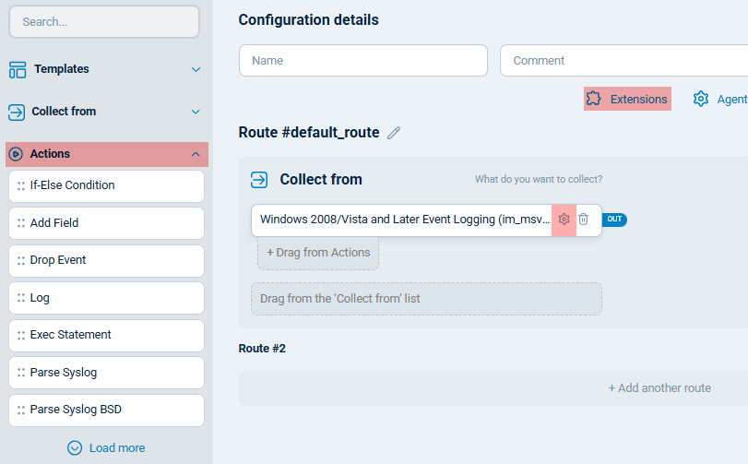Click the Agent gear icon
This screenshot has width=748, height=464.
[701, 99]
